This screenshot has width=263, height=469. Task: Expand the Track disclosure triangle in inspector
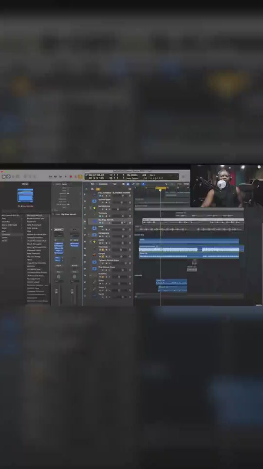click(x=53, y=215)
